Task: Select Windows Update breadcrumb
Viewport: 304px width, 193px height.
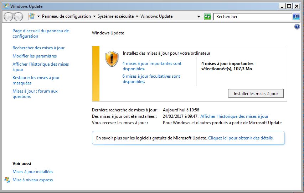Action: [x=156, y=16]
